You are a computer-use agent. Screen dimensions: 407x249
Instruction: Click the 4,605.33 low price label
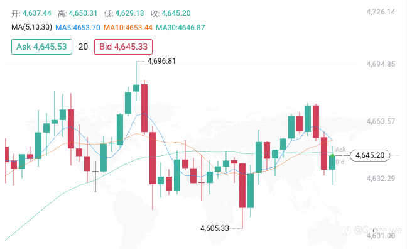(215, 228)
